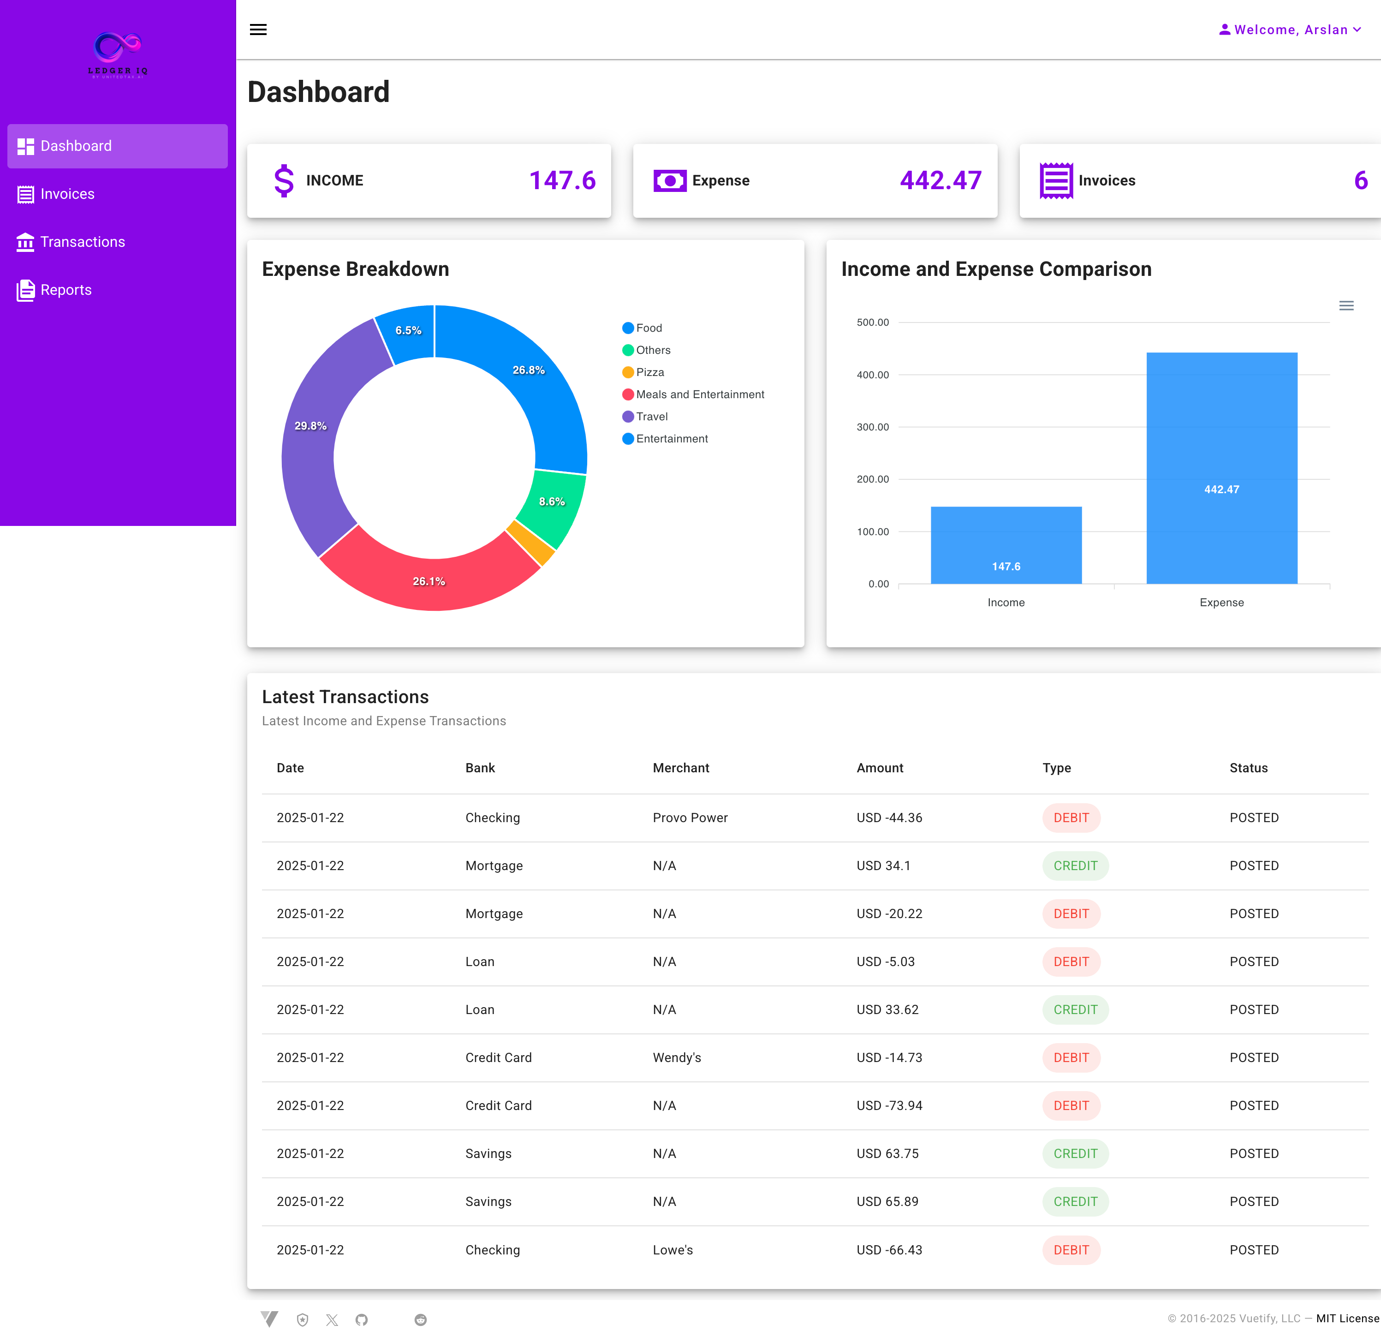Expand the Welcome, Arslan user dropdown
The height and width of the screenshot is (1337, 1381).
click(1290, 30)
